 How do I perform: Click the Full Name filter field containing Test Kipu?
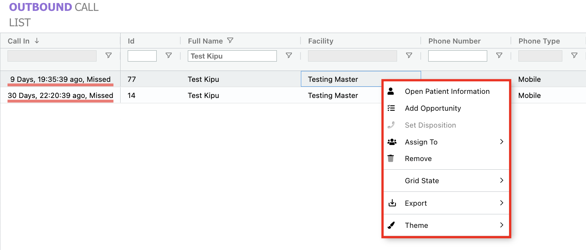[232, 56]
